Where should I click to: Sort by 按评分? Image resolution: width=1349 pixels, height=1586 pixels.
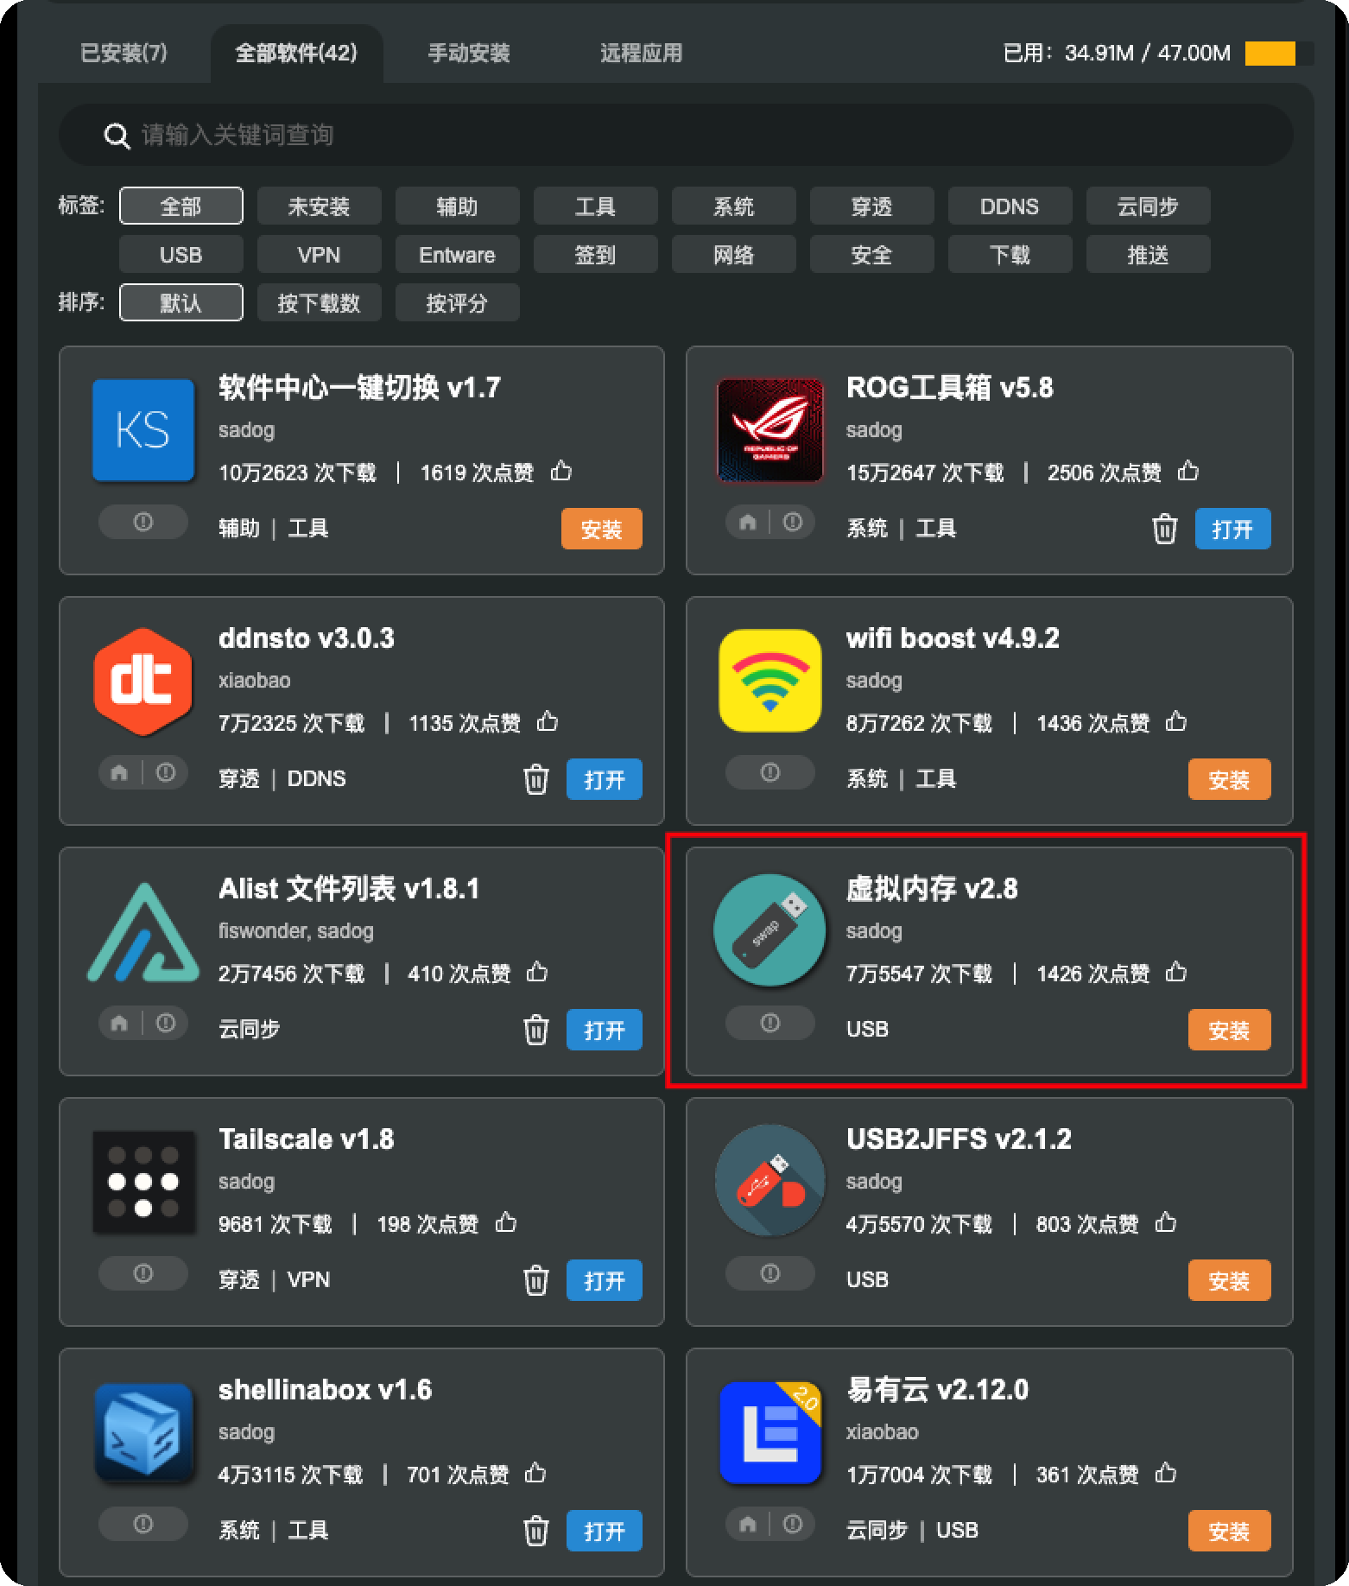(x=458, y=303)
